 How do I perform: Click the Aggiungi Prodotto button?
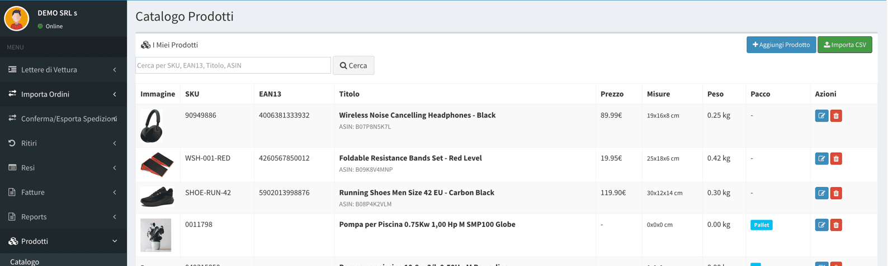click(781, 45)
